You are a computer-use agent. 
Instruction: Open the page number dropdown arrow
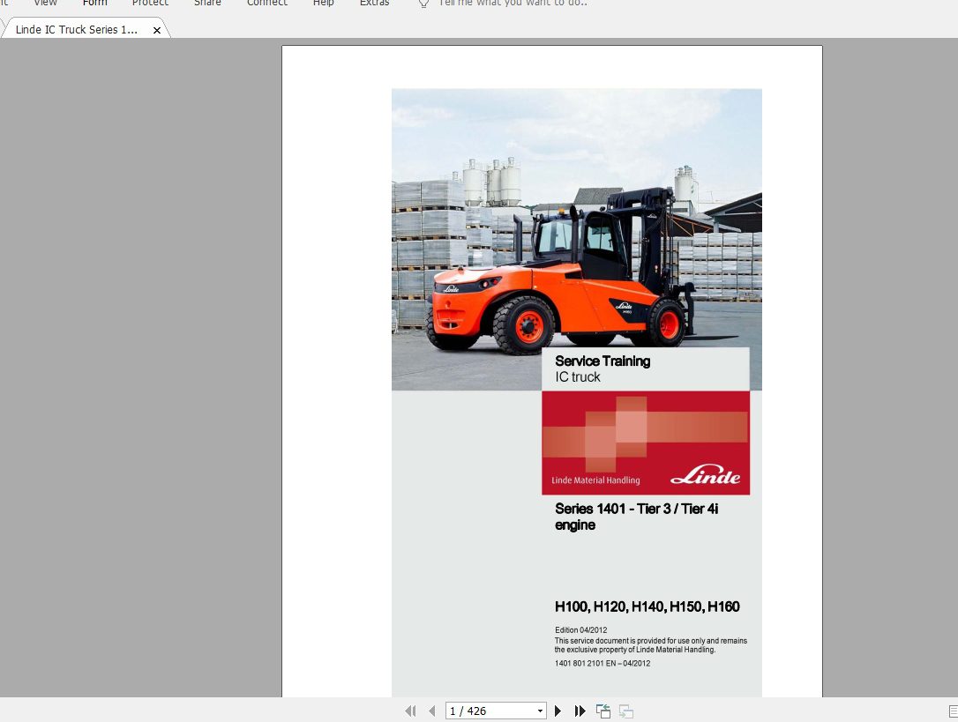[540, 711]
